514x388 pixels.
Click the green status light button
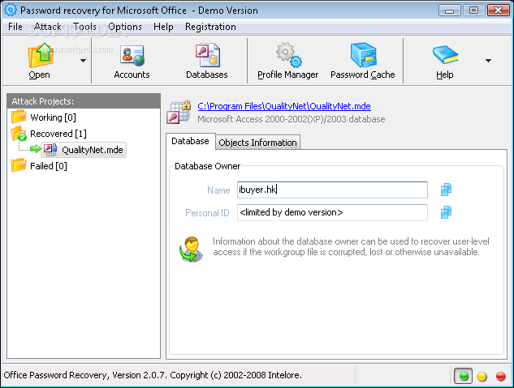tap(463, 376)
